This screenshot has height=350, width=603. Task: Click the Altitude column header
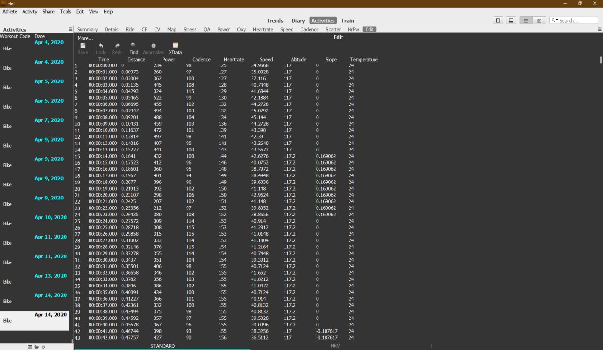pos(299,60)
